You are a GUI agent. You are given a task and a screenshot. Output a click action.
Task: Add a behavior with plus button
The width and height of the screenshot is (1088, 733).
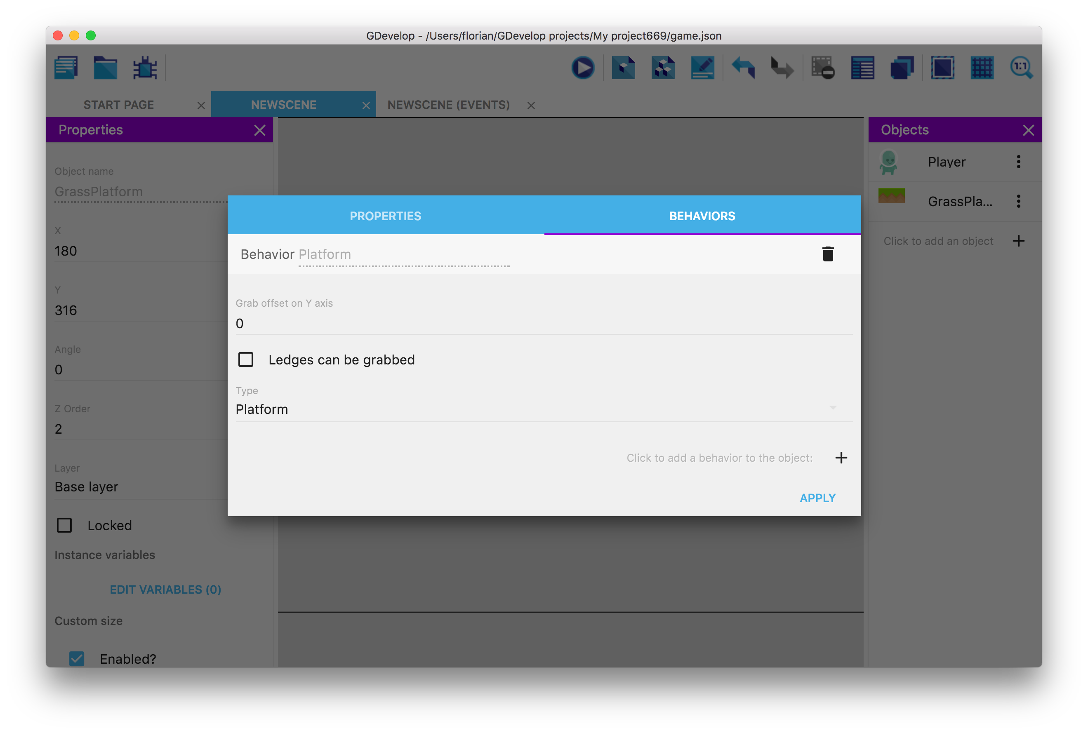[x=841, y=458]
